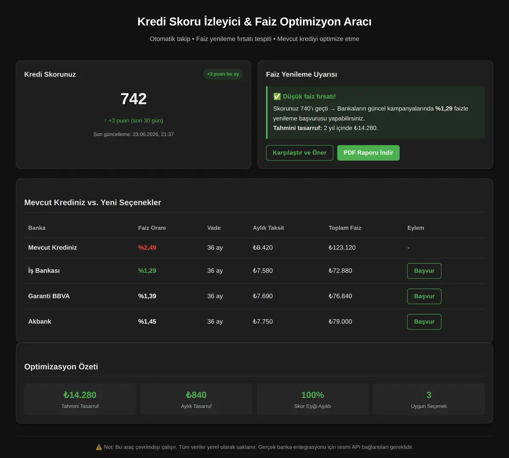Viewport: 509px width, 458px height.
Task: Click the Skor Eşiği Aşıldı card
Action: tap(313, 399)
